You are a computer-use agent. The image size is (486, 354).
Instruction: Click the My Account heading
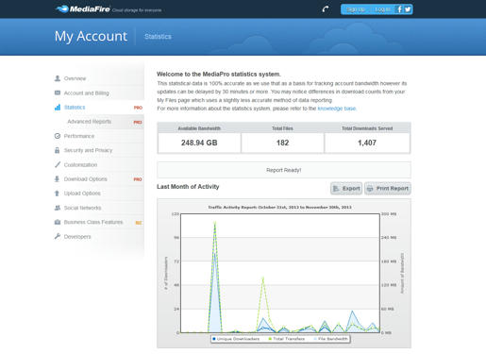pos(91,36)
